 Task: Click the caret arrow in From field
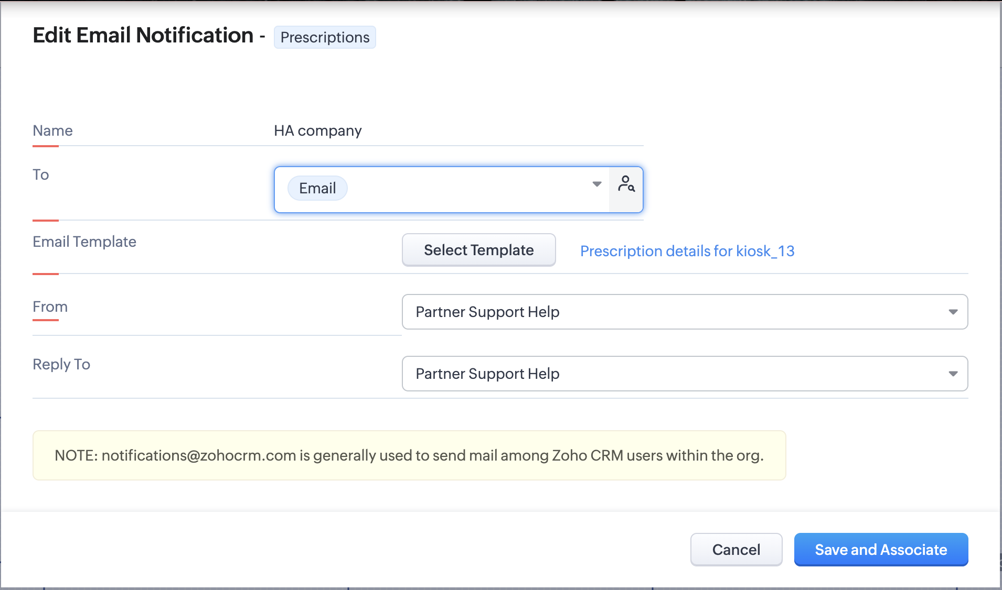pyautogui.click(x=953, y=312)
